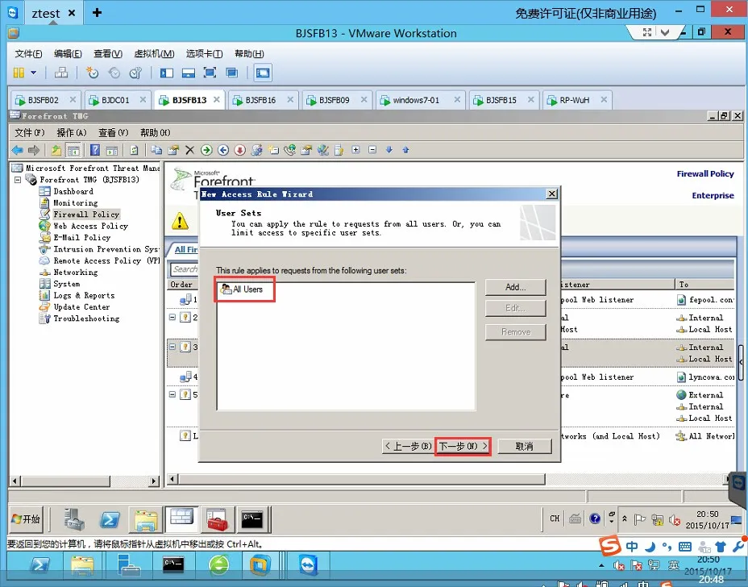This screenshot has height=587, width=748.
Task: Click the policy pane horizontal scrollbar
Action: pos(362,479)
